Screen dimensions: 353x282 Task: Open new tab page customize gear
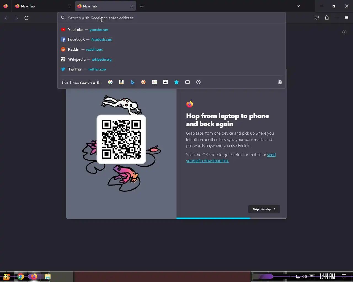[344, 32]
